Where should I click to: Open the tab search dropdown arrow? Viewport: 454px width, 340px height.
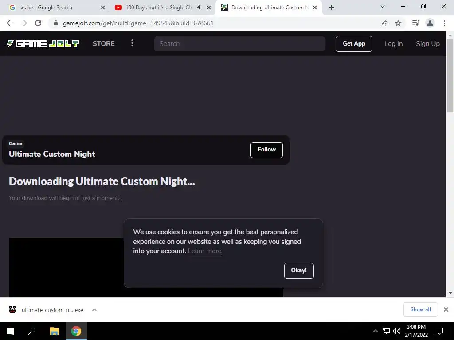click(383, 6)
